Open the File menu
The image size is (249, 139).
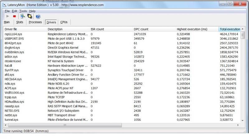tap(7, 11)
